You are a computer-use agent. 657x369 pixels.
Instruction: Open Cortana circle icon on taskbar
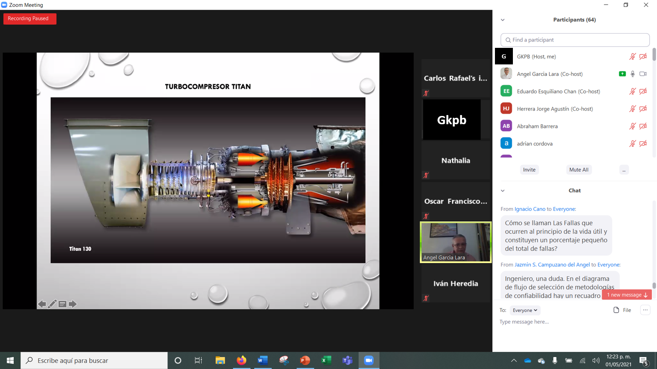coord(178,361)
